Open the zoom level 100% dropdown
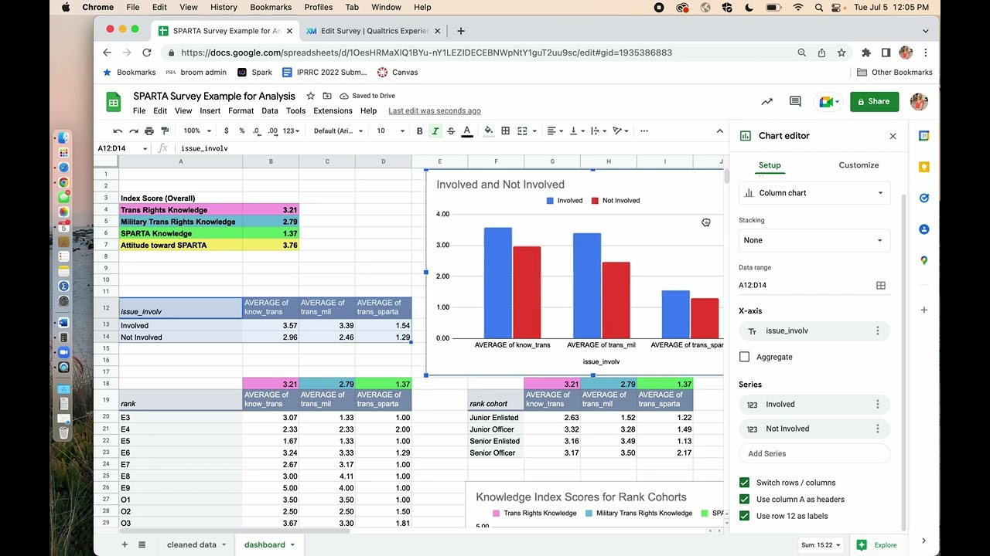Viewport: 990px width, 556px height. click(196, 131)
